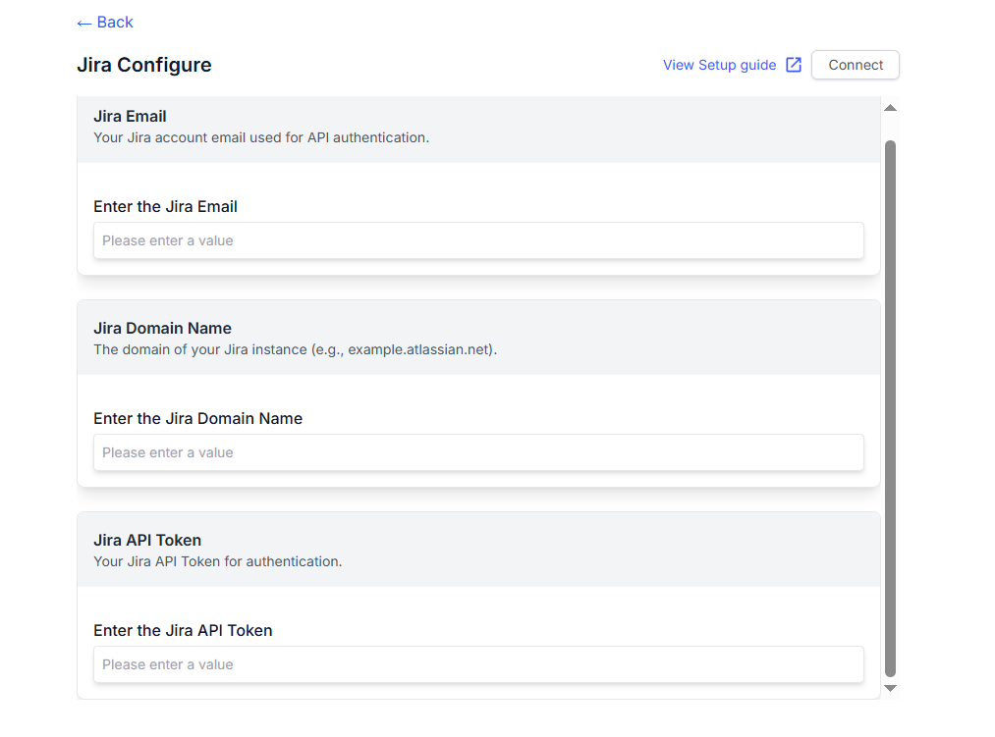Click the 'Jira Email' section title

coord(130,116)
